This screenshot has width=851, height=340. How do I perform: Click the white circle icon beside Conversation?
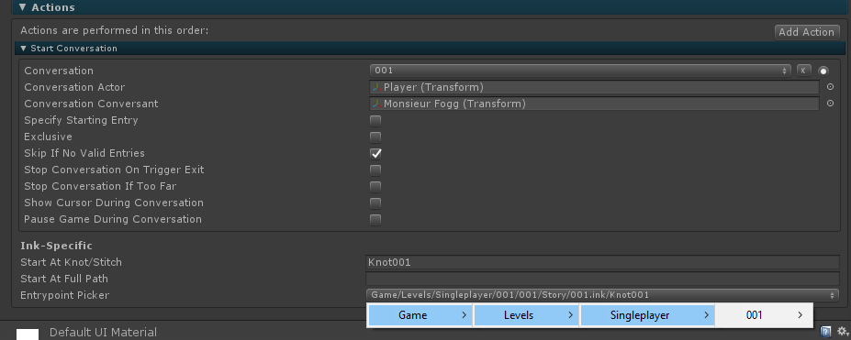[x=823, y=71]
